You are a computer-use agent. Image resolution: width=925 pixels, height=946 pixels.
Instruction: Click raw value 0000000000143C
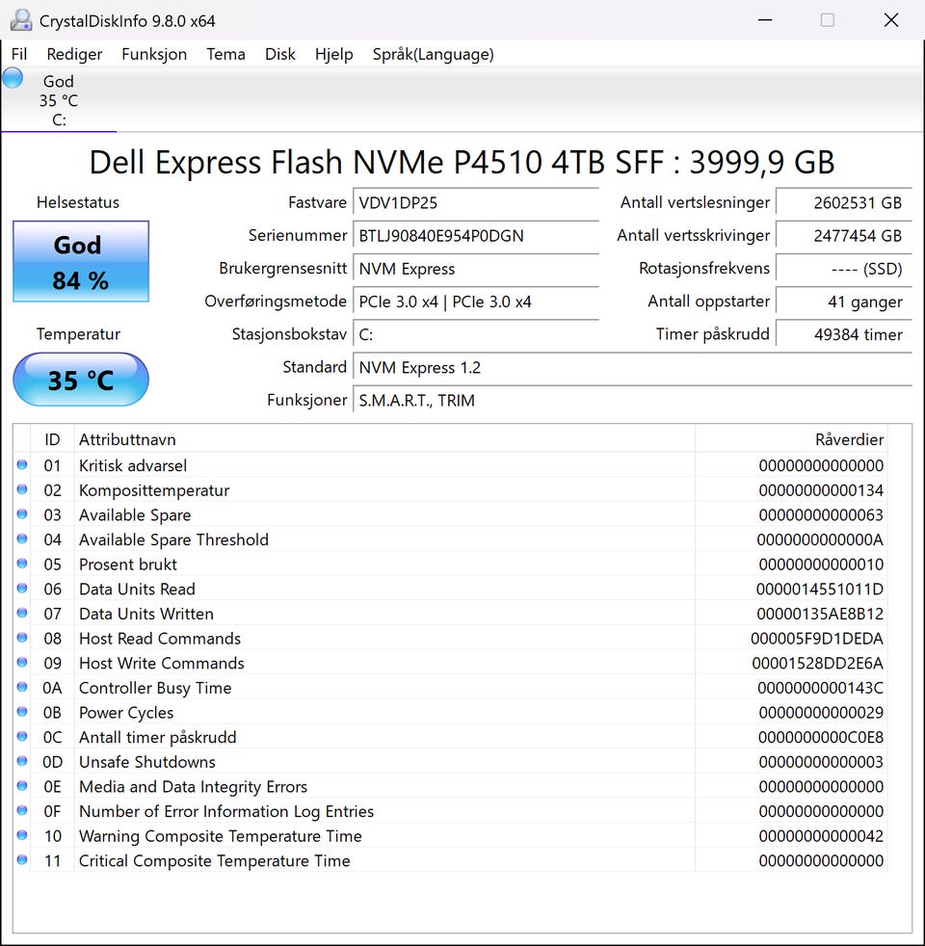821,689
